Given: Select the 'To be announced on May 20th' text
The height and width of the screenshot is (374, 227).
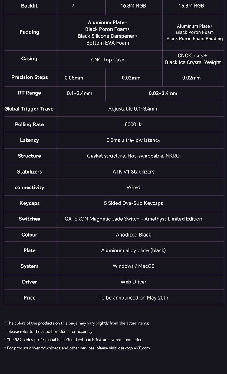Looking at the screenshot, I should [133, 298].
